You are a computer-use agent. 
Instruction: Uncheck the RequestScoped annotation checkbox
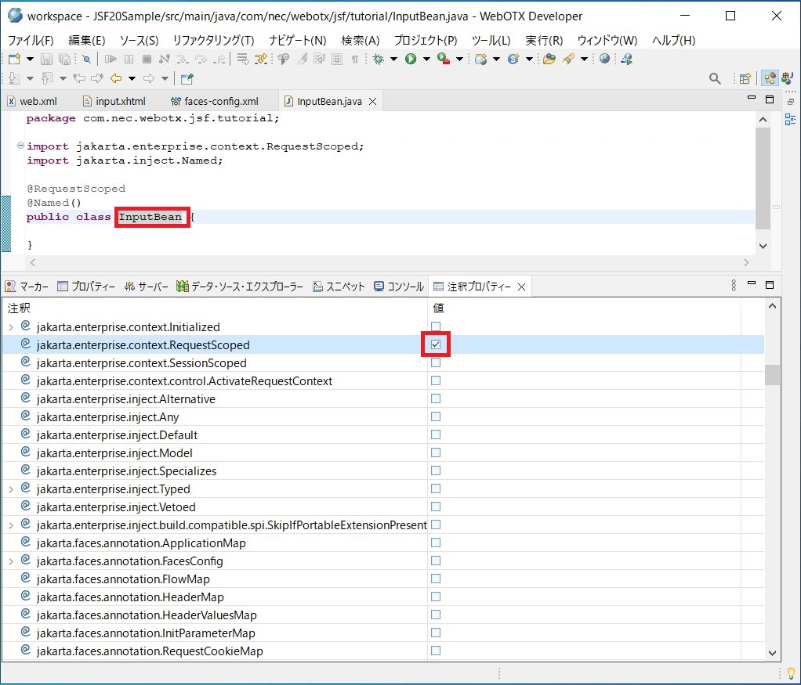click(x=436, y=344)
